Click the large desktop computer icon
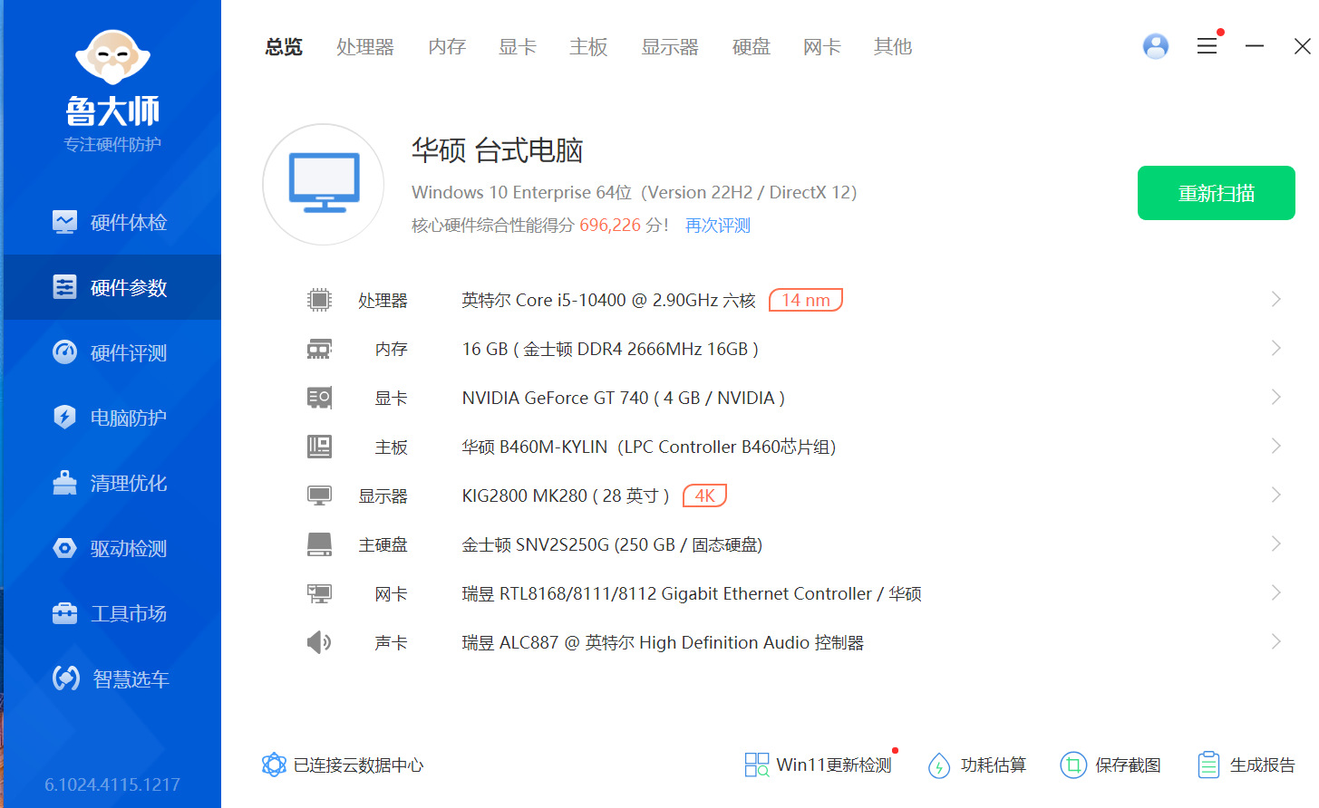The image size is (1319, 808). click(324, 184)
